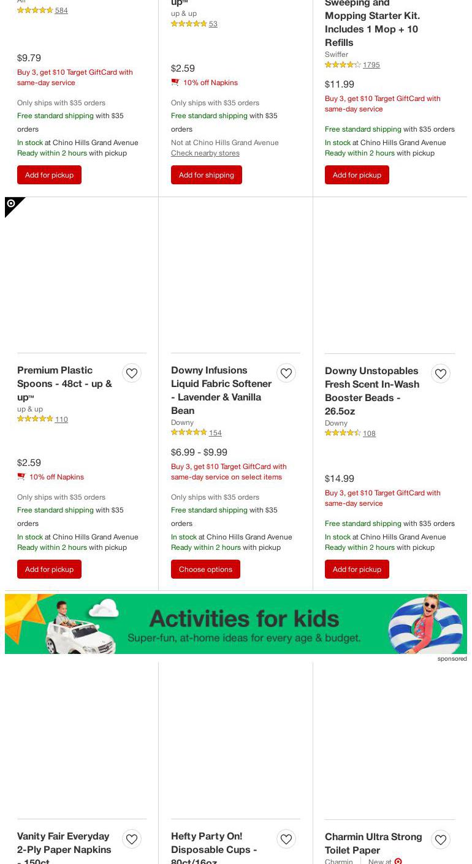Add Downy Unstopables beads for pickup
Screen dimensions: 472x864
pyautogui.click(x=357, y=569)
